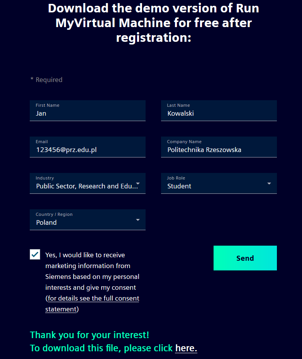This screenshot has width=302, height=359.
Task: Click the Job Role dropdown arrow icon
Action: pos(269,183)
